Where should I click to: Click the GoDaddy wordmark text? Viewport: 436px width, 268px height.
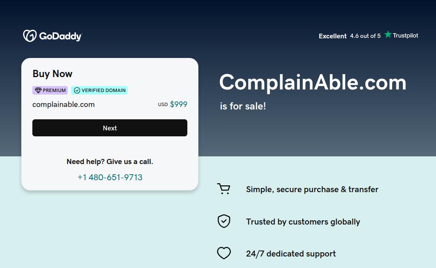(60, 36)
